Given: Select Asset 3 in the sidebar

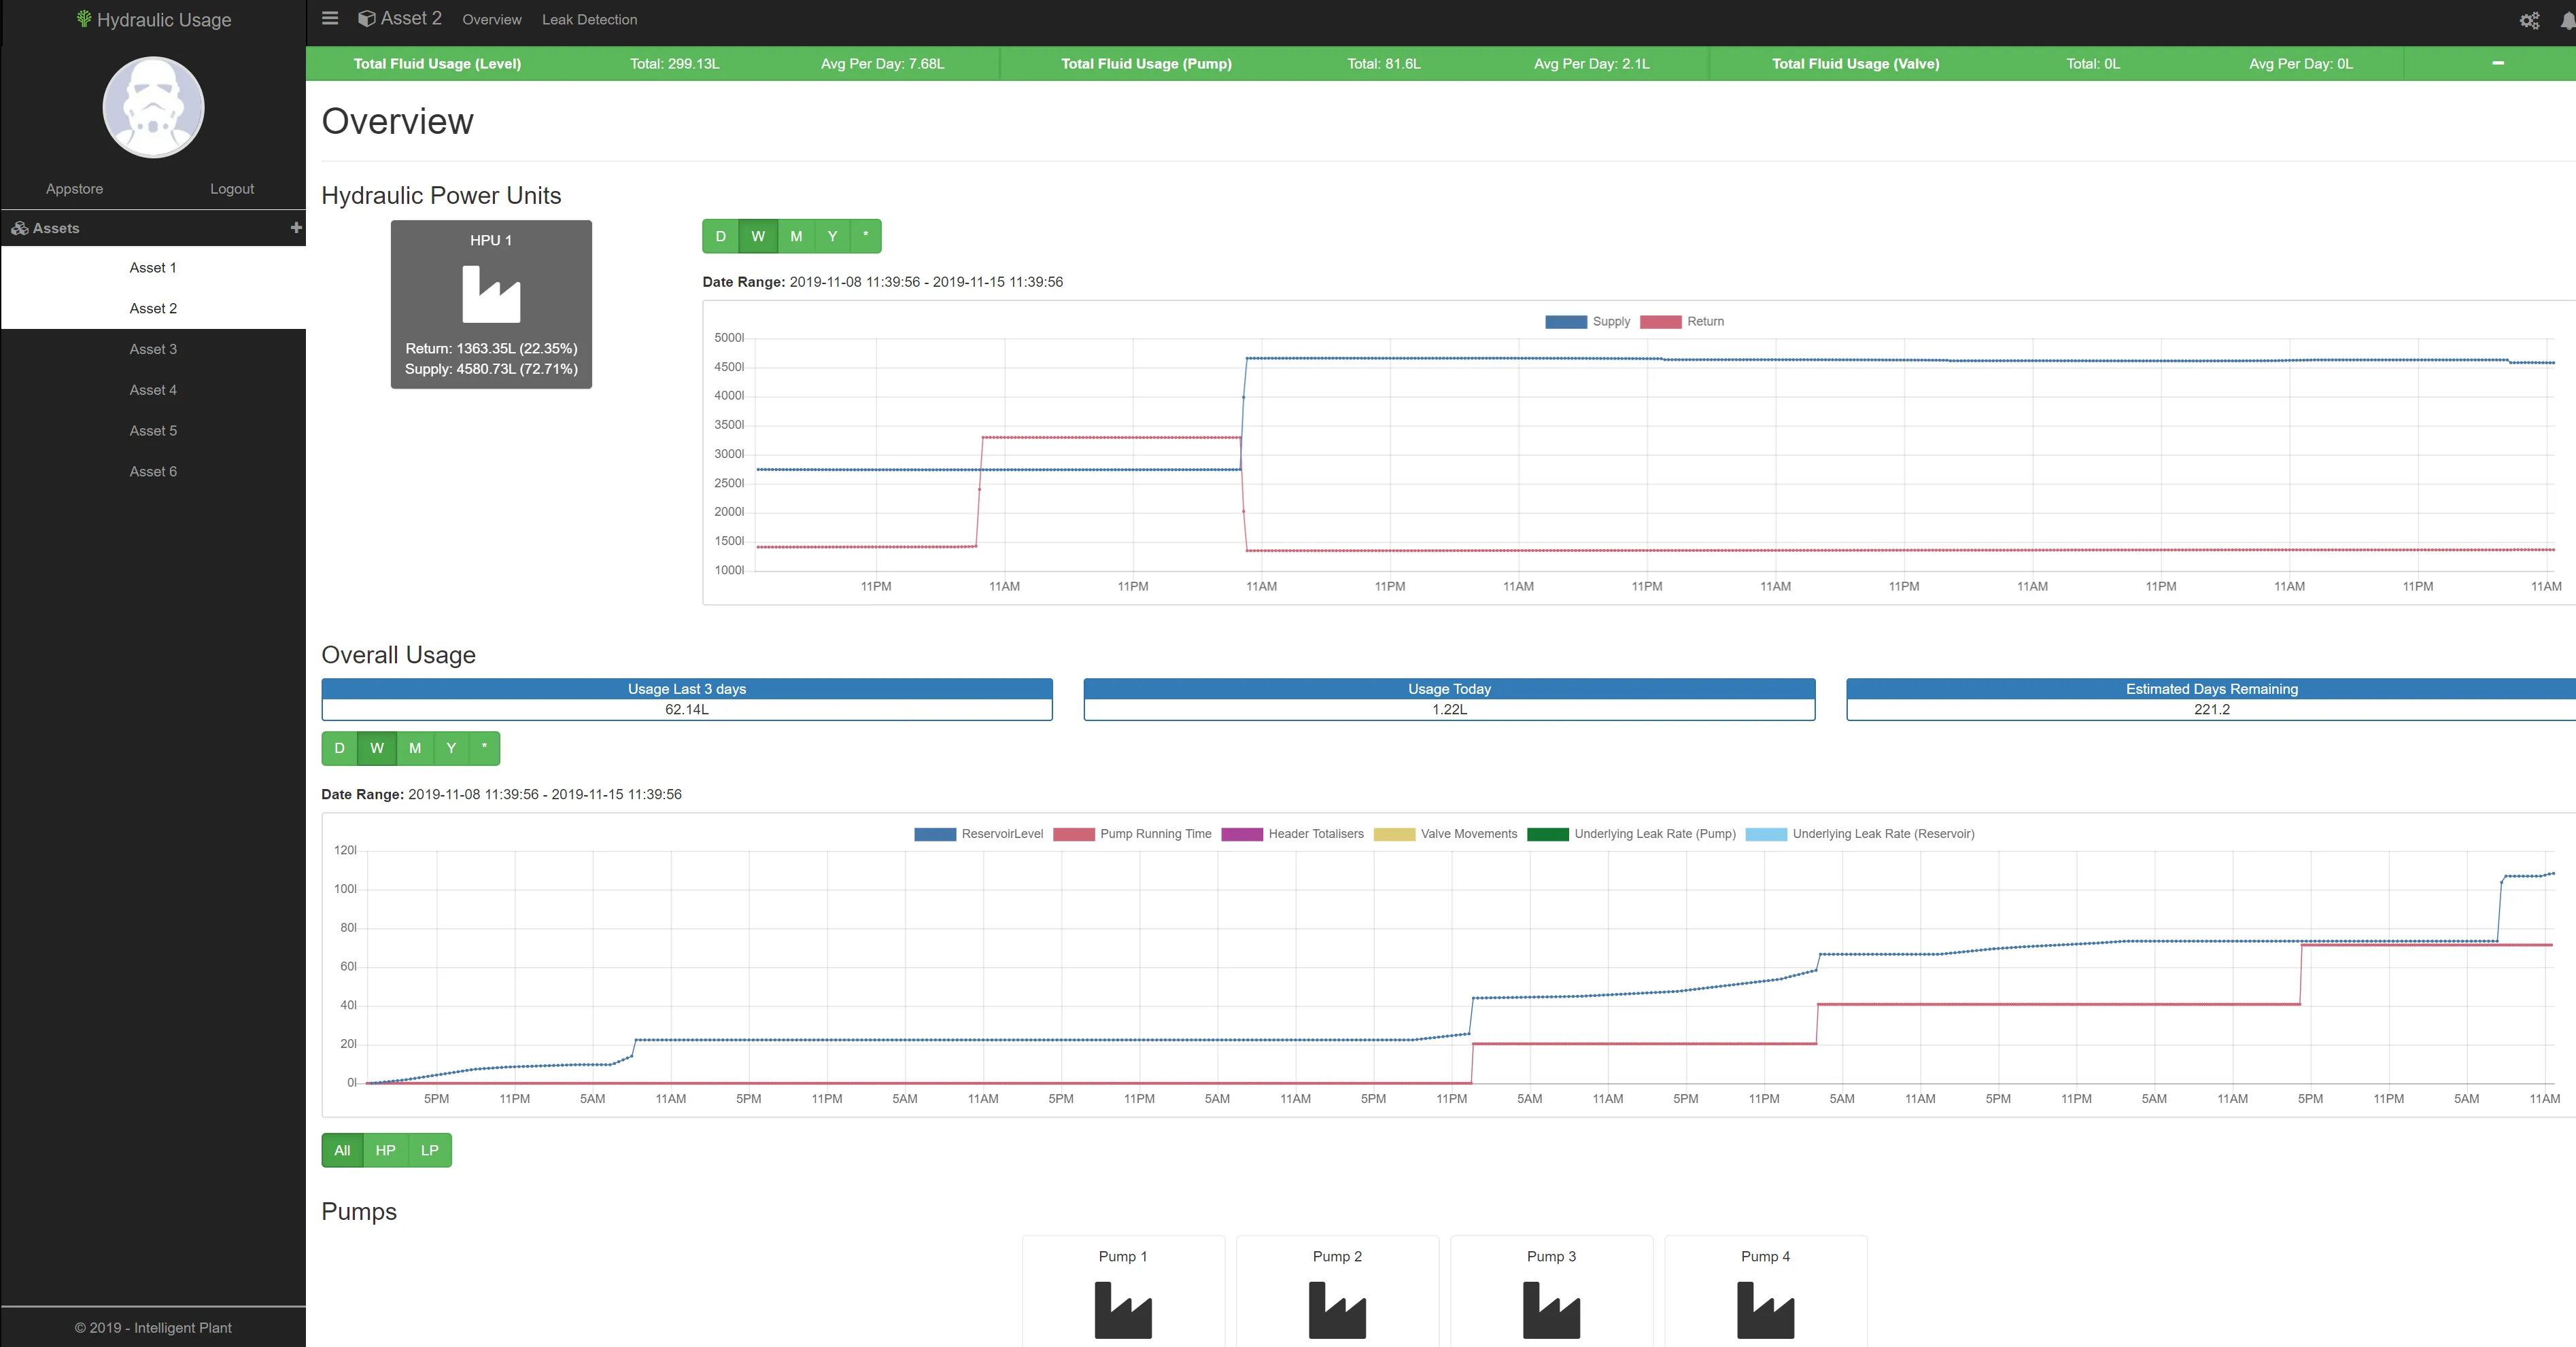Looking at the screenshot, I should click(x=153, y=349).
